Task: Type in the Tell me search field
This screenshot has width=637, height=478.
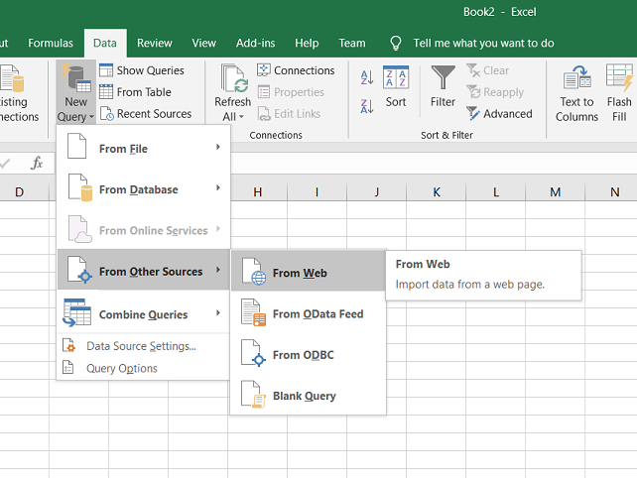Action: click(x=483, y=43)
